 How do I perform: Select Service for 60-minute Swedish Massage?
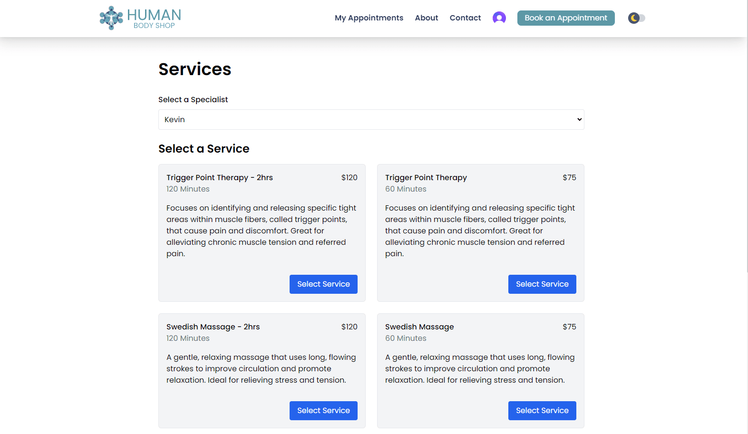tap(542, 411)
